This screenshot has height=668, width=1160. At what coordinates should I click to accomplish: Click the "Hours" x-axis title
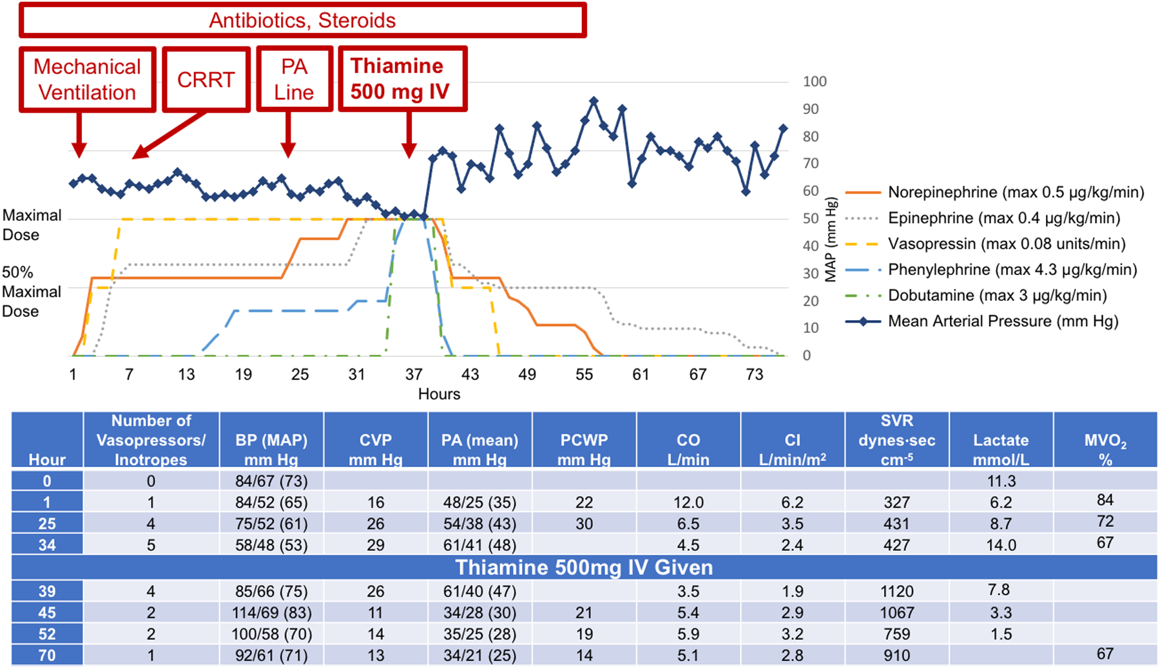[439, 394]
